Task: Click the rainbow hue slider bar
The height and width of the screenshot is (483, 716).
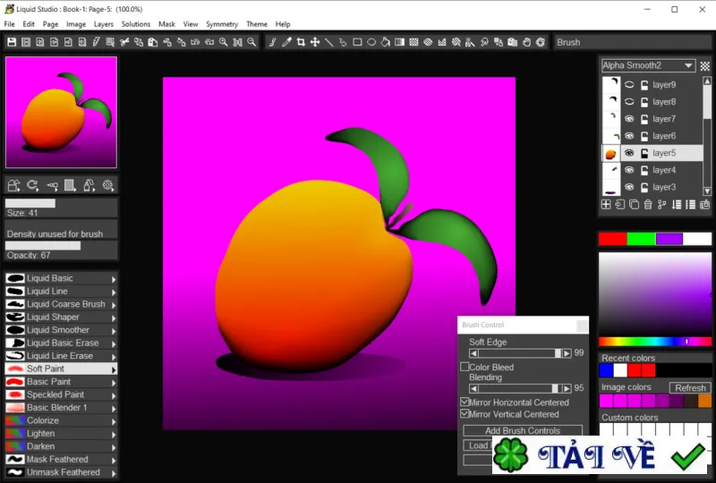Action: tap(655, 342)
